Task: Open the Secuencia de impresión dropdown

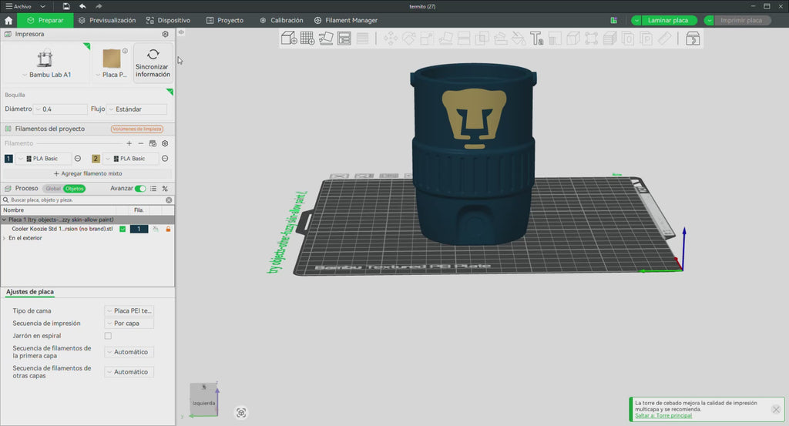Action: [129, 324]
